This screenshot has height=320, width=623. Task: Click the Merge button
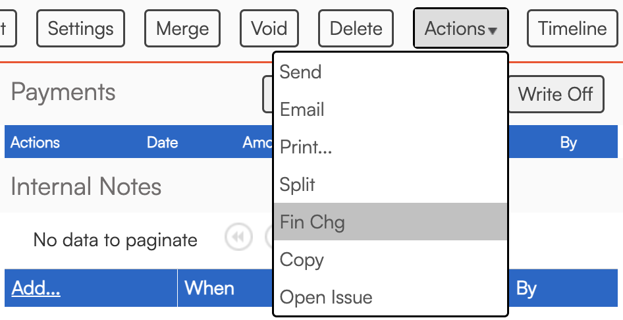point(182,28)
